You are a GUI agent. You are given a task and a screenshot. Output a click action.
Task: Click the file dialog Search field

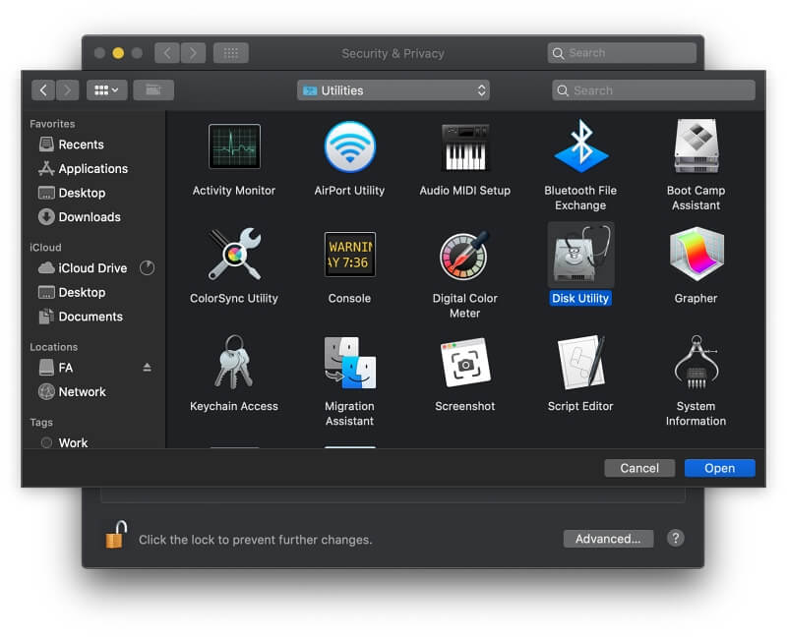653,90
